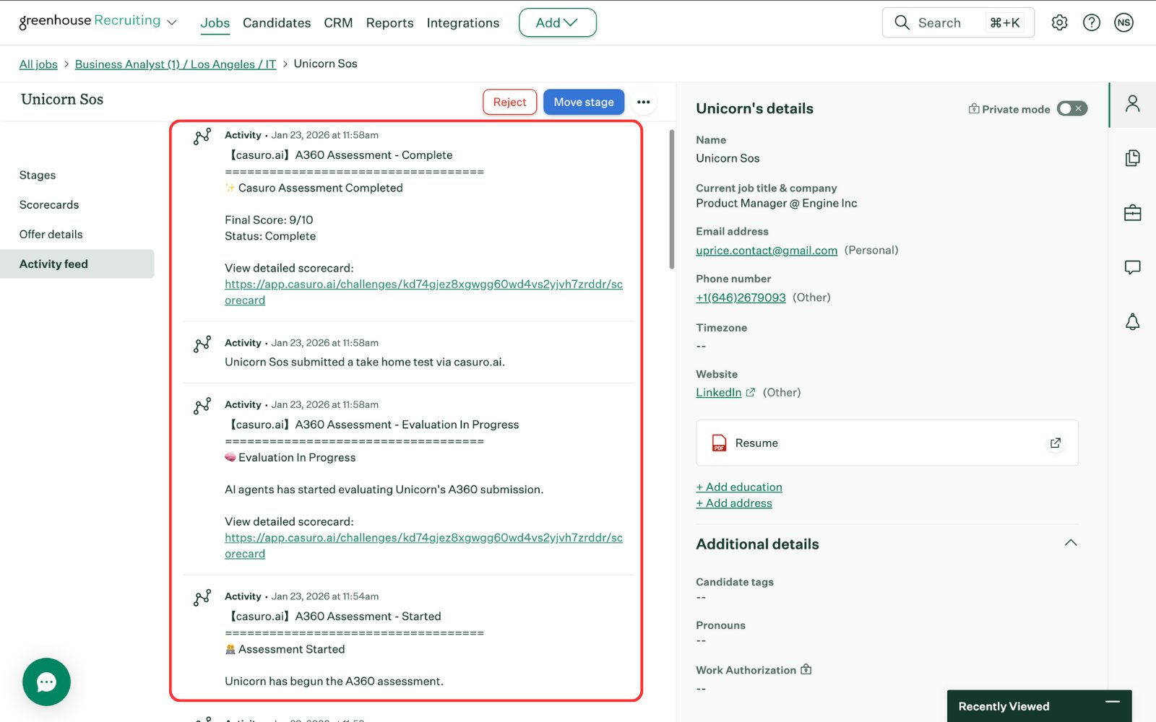Click the magnifying glass search icon
Image resolution: width=1156 pixels, height=722 pixels.
[x=902, y=22]
